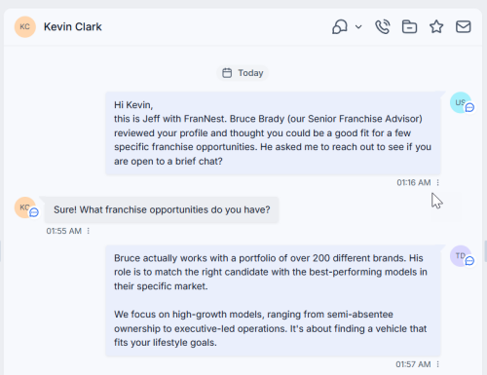487x375 pixels.
Task: Click the calendar icon beside Today
Action: 227,73
